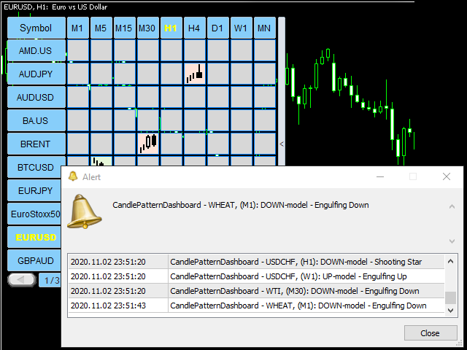Minimize the Alert window
This screenshot has height=350, width=467.
[x=380, y=176]
